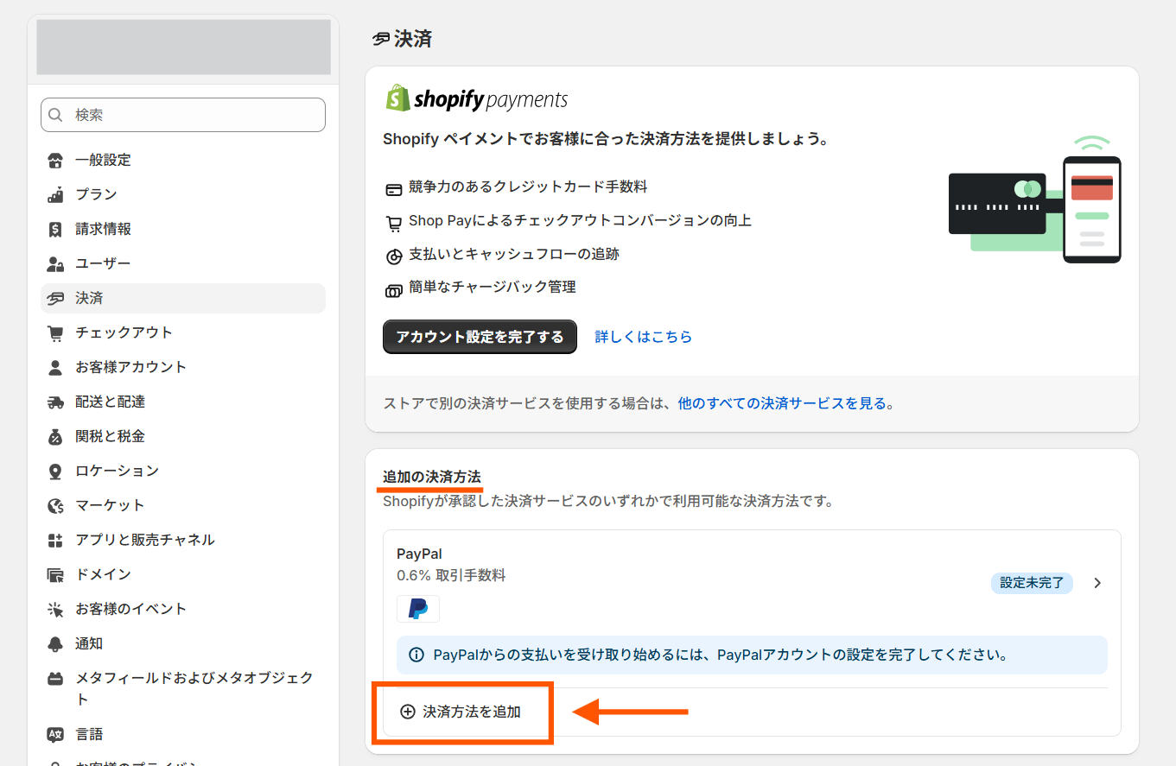Click the 通知 bell icon
Image resolution: width=1176 pixels, height=766 pixels.
[x=55, y=643]
